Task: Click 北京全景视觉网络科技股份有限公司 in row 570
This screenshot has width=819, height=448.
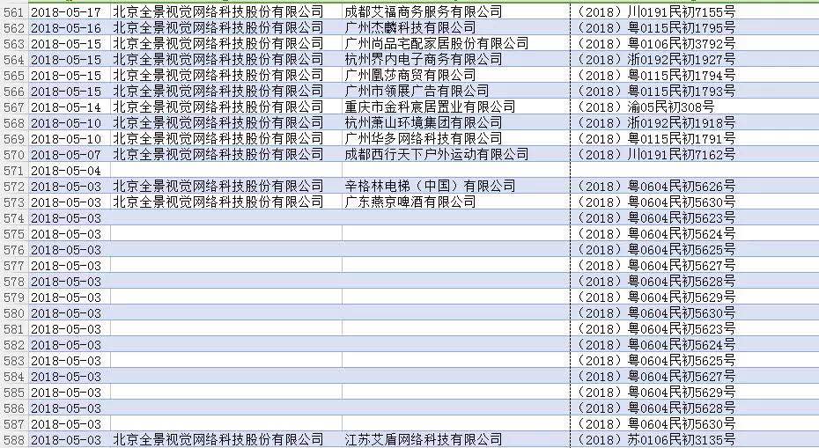Action: coord(218,155)
